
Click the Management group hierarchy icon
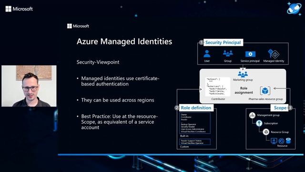[252, 115]
